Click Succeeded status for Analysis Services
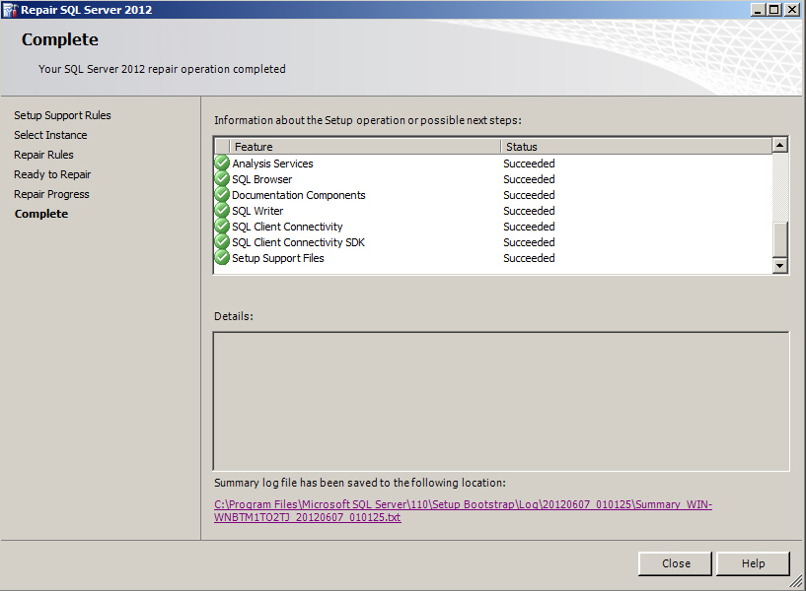 [529, 164]
